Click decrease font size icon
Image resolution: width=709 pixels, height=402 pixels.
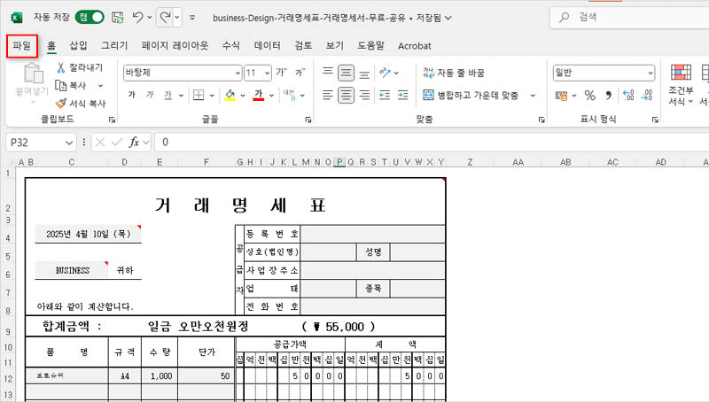(300, 73)
